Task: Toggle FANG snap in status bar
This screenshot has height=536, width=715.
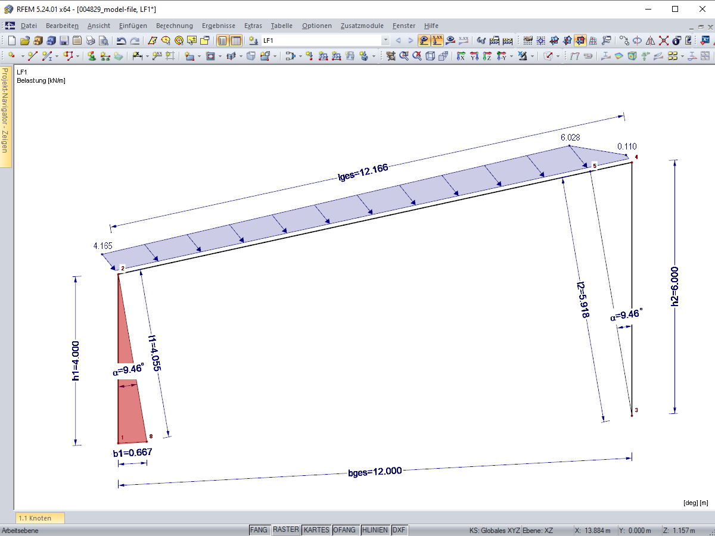Action: tap(259, 530)
